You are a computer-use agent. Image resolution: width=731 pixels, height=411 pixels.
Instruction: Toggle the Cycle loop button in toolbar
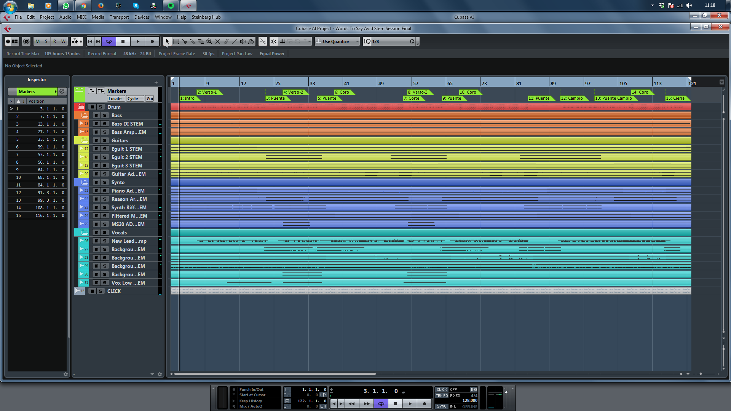(109, 41)
